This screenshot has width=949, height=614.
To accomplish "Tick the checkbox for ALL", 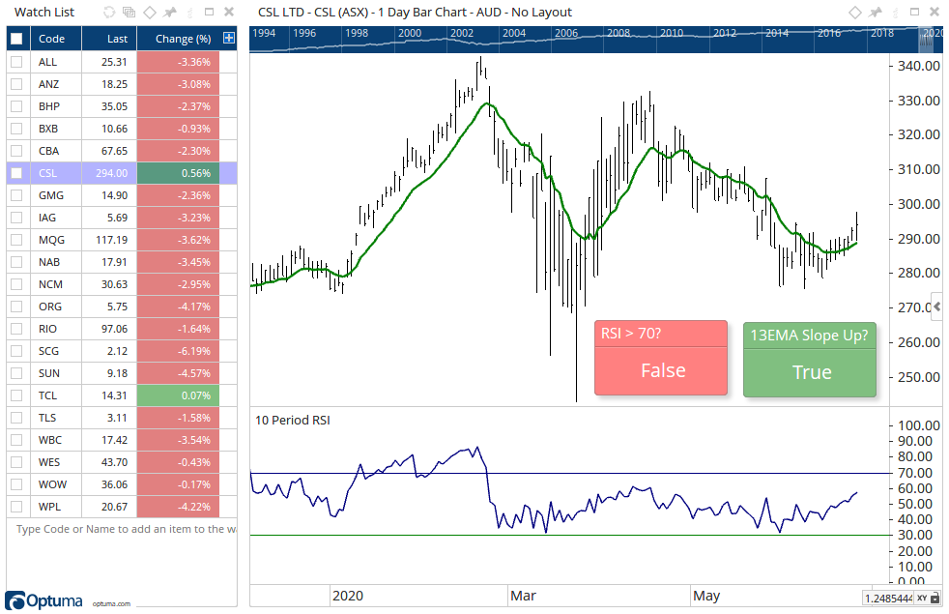I will pyautogui.click(x=16, y=62).
